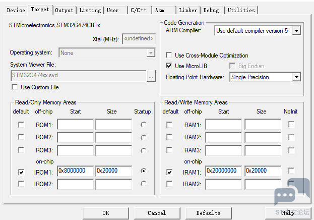Click the Cancel button
The width and height of the screenshot is (314, 220).
157,213
